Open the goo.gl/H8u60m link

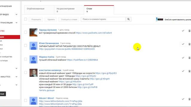[70, 82]
